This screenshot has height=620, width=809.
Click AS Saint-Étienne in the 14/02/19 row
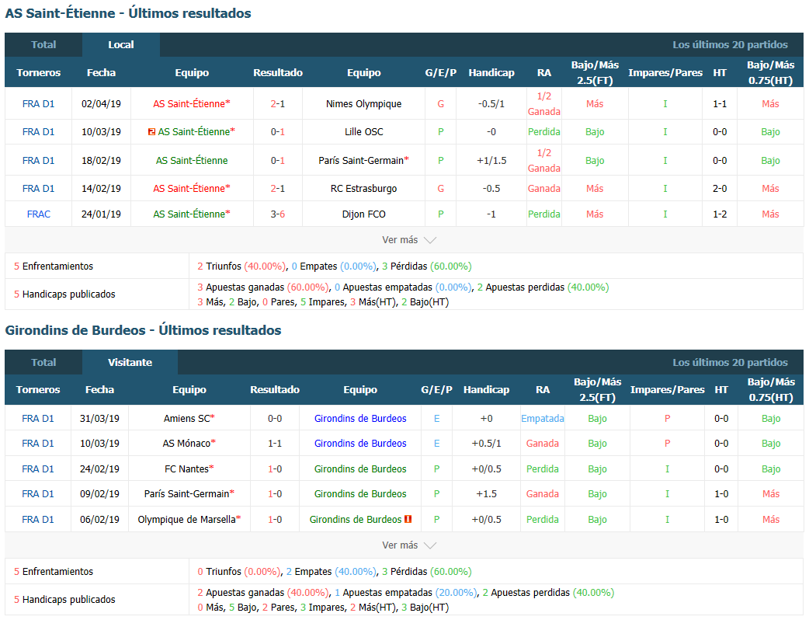point(189,189)
